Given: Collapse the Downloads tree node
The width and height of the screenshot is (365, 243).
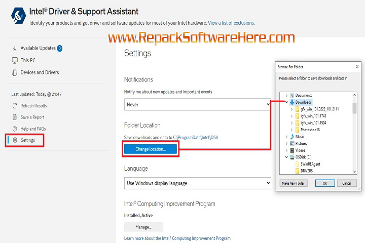Looking at the screenshot, I should (286, 102).
